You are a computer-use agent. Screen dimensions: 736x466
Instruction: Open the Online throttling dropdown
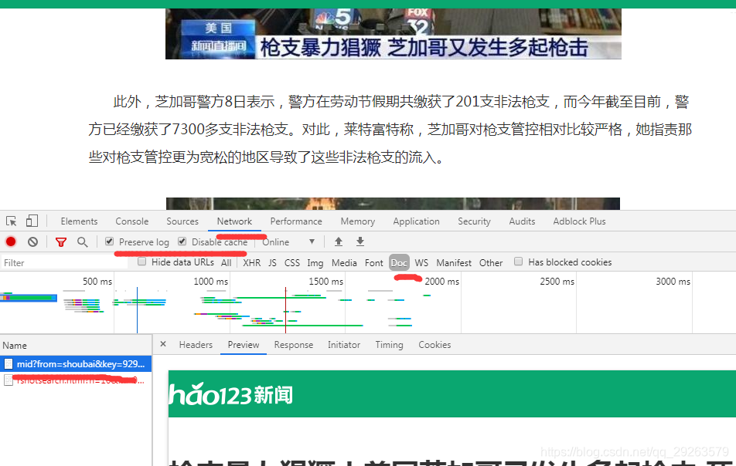pos(286,241)
